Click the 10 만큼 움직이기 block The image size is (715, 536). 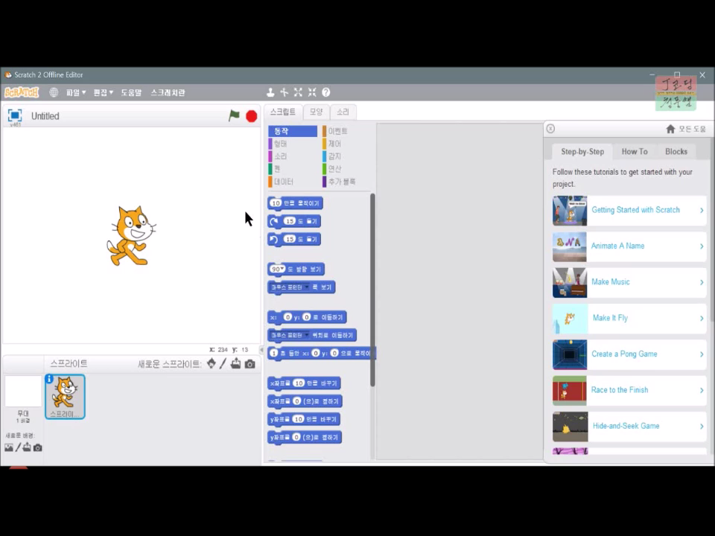pyautogui.click(x=296, y=203)
